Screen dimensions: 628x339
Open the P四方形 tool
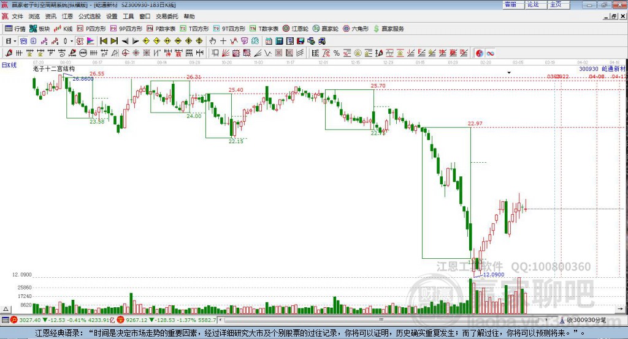coord(91,29)
